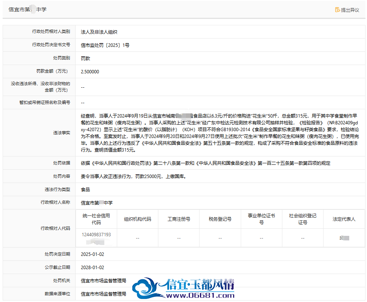Image resolution: width=367 pixels, height=302 pixels.
Task: Select document number 信市监处罚〔2025〕1号
Action: (105, 45)
